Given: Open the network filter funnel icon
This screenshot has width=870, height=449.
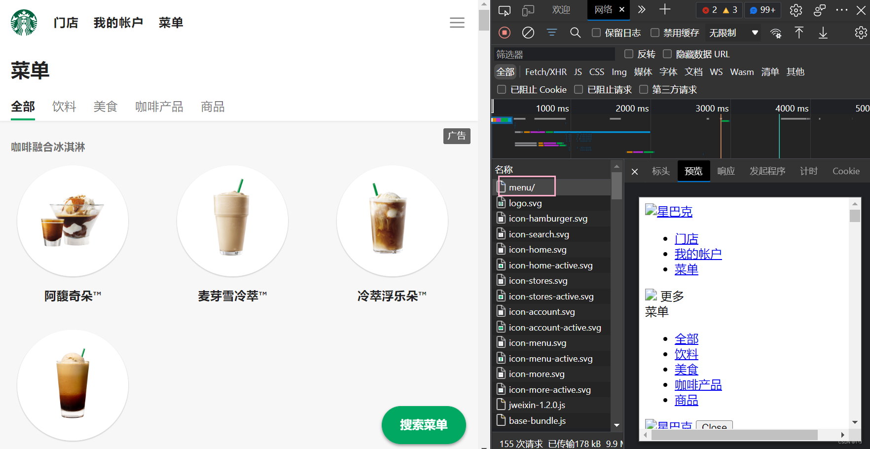Looking at the screenshot, I should point(551,33).
